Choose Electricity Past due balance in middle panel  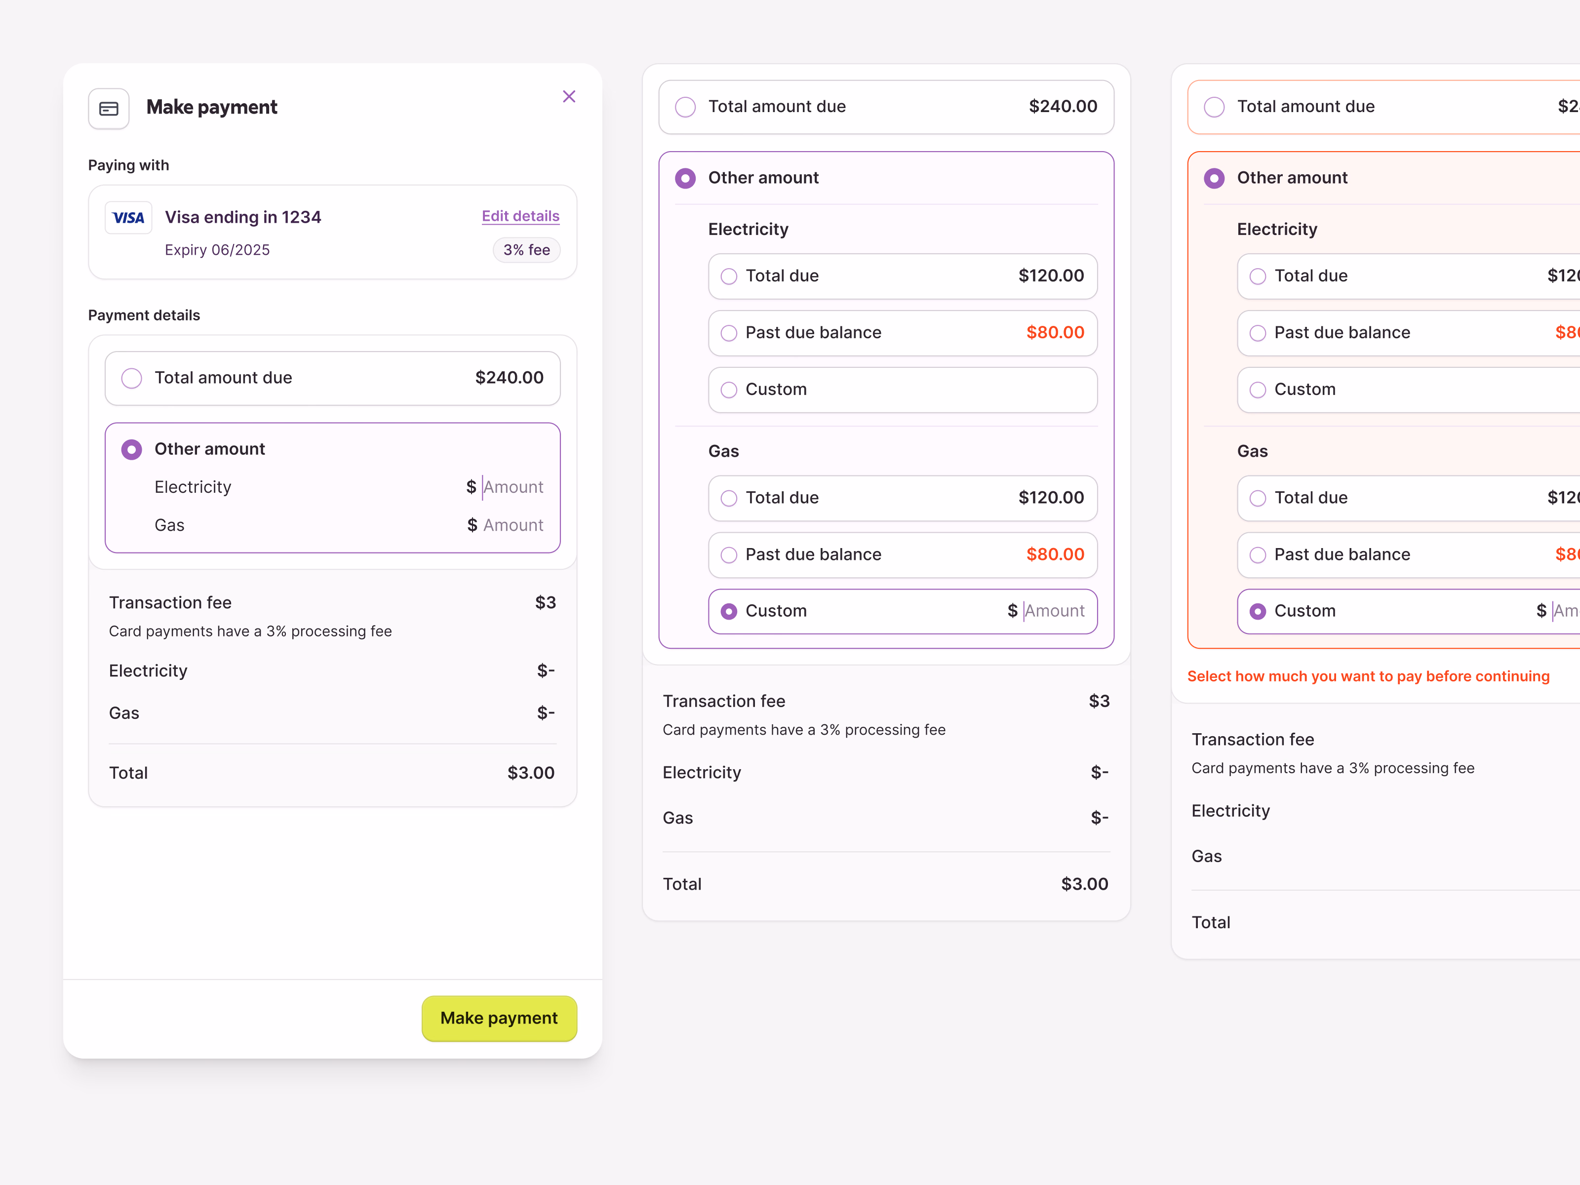coord(902,333)
